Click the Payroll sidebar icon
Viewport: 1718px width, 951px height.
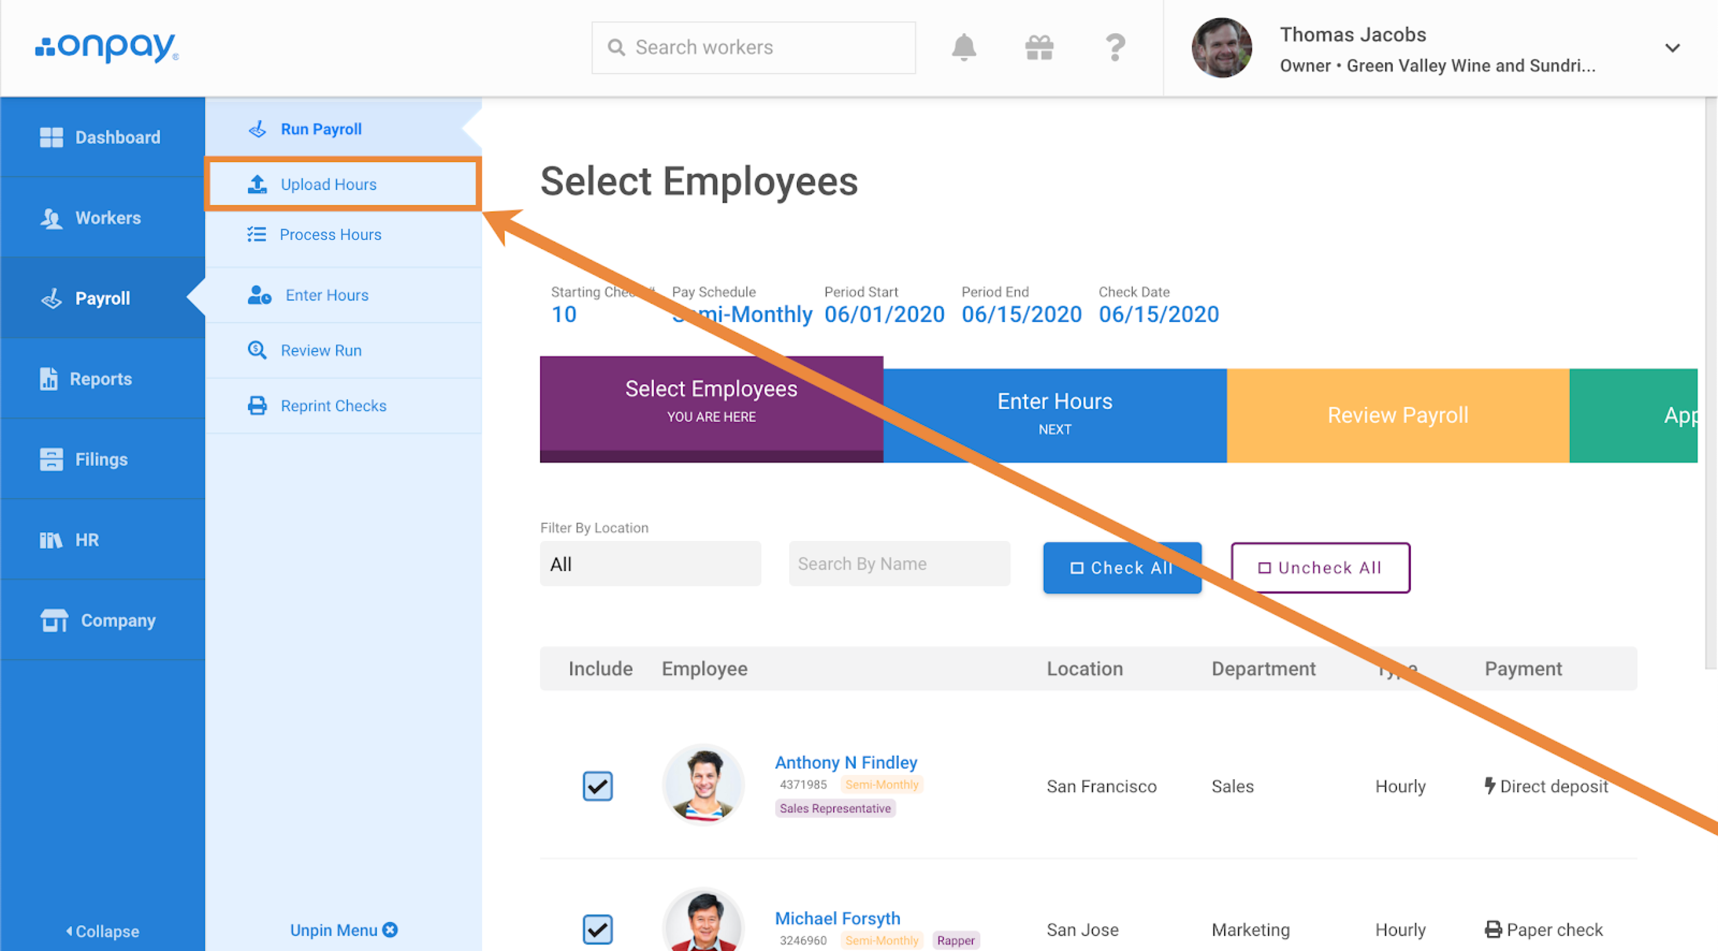(x=52, y=298)
